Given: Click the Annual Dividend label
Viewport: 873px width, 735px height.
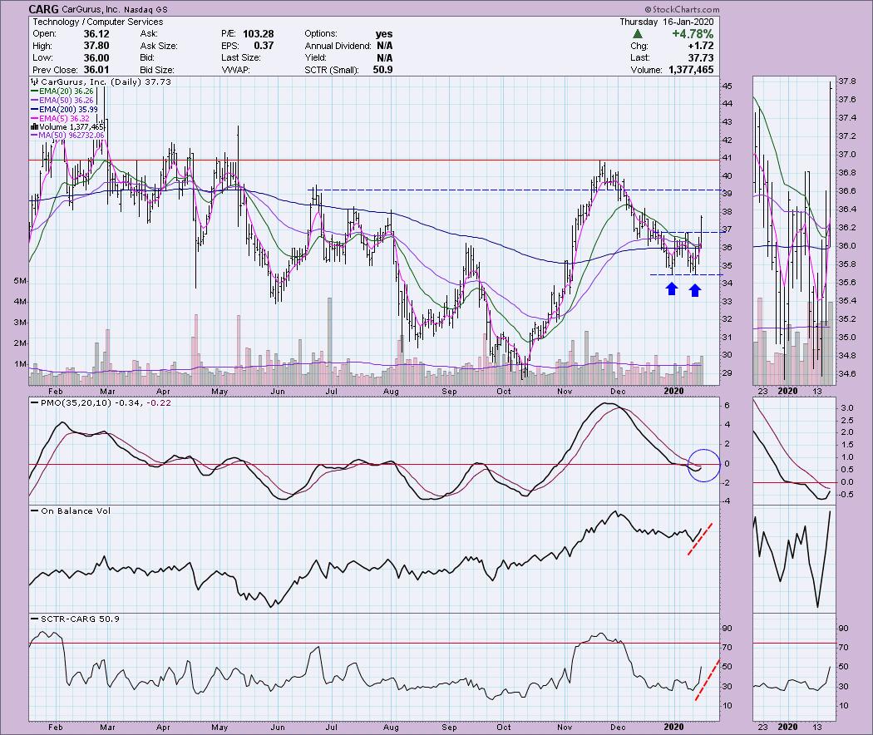Looking at the screenshot, I should (338, 46).
